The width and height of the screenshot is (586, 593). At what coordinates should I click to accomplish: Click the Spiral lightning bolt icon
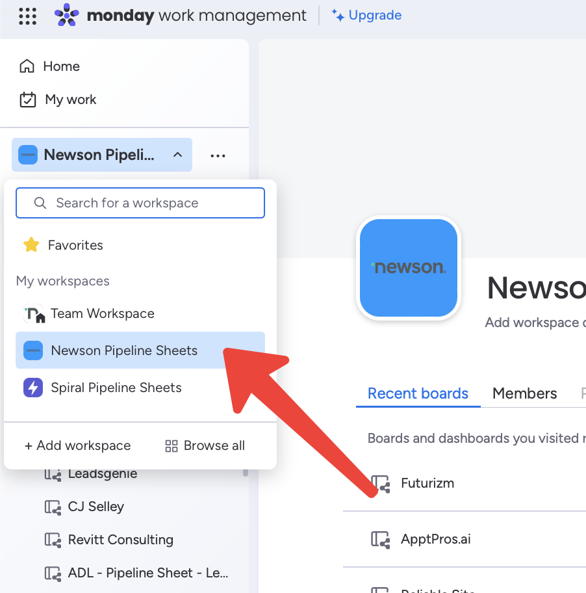pyautogui.click(x=33, y=388)
